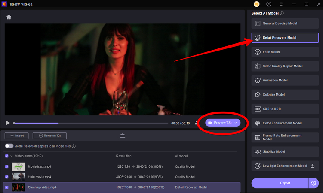Select the Face Model option

pos(285,52)
